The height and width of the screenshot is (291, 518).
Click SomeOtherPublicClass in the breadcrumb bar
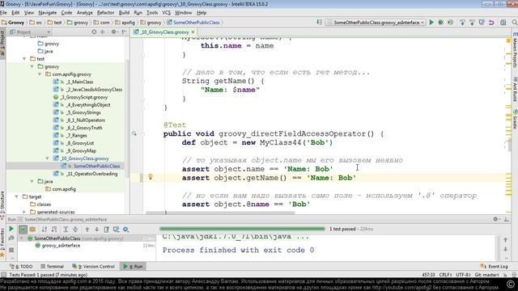point(193,23)
